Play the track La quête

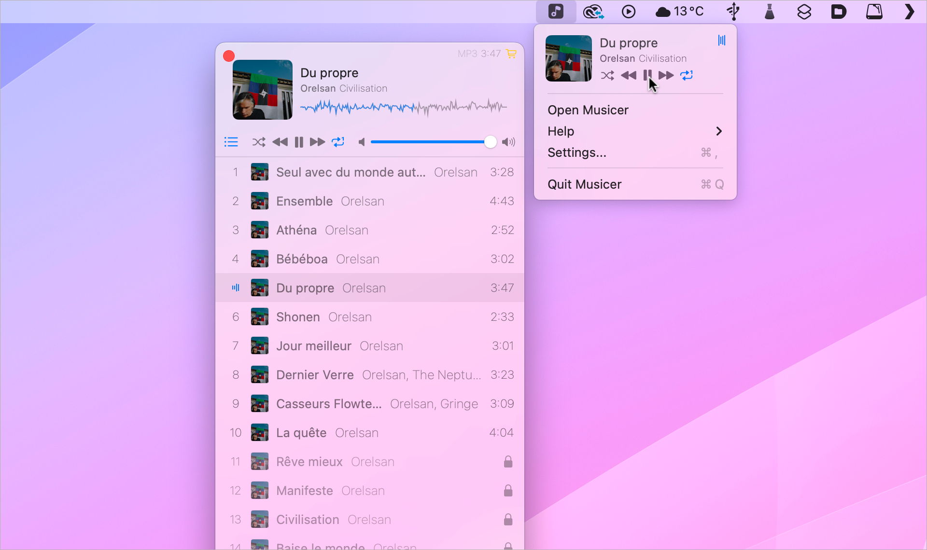[370, 433]
